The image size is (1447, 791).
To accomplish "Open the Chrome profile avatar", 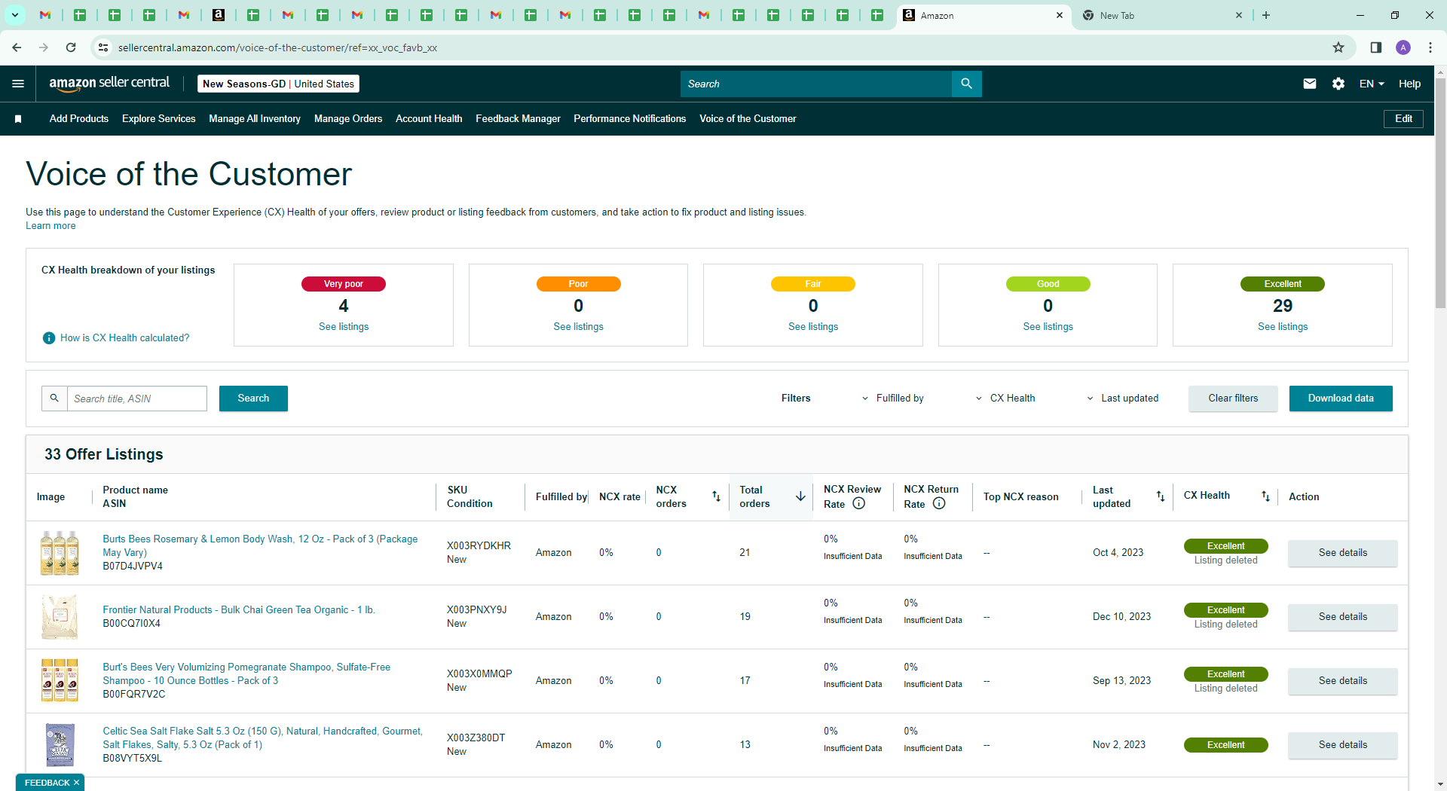I will tap(1403, 47).
